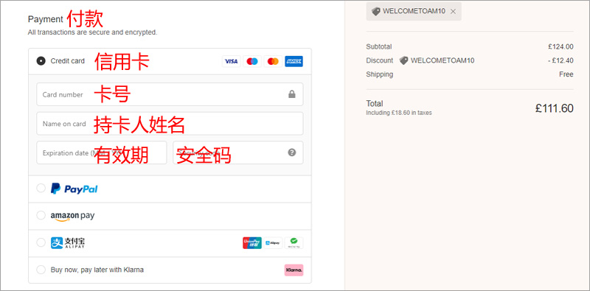Click the tag icon beside Discount code
The height and width of the screenshot is (291, 590).
[403, 60]
